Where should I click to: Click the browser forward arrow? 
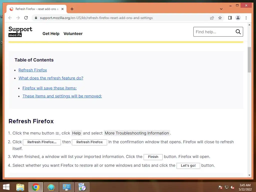tap(18, 18)
